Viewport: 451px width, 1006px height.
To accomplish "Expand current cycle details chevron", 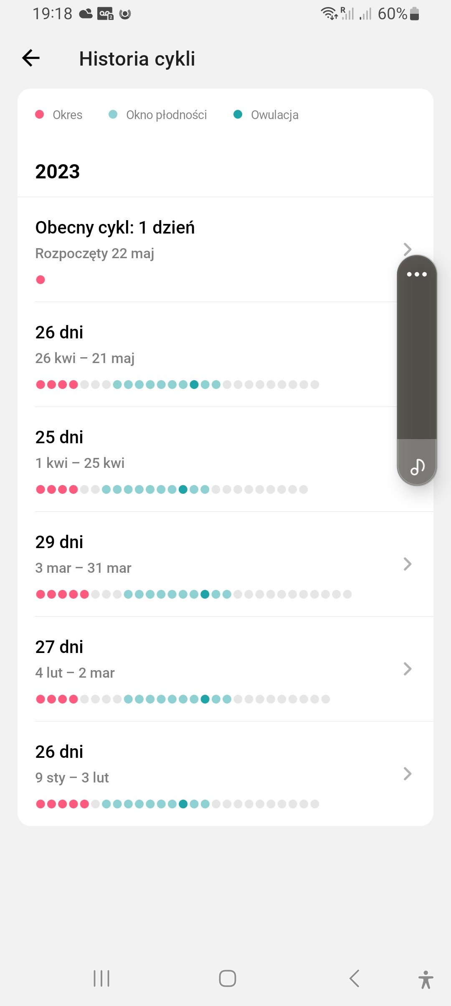I will (407, 249).
